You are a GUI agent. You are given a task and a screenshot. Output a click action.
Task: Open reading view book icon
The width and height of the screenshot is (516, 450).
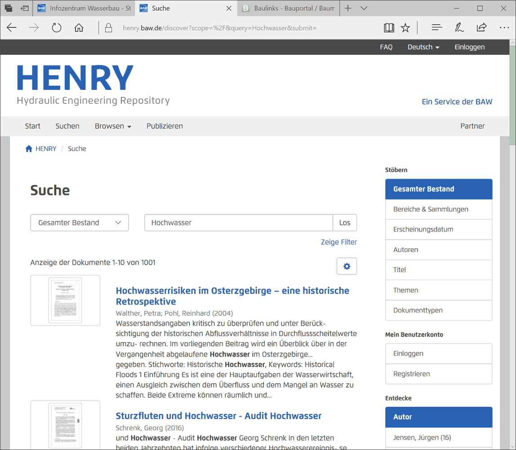click(389, 27)
